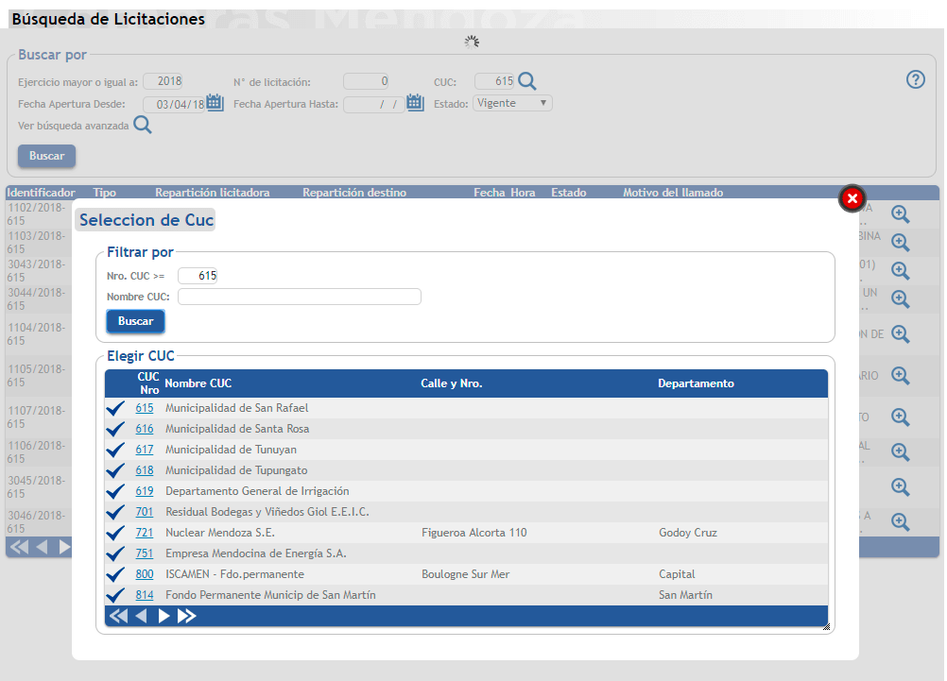Open CUC number link 814

click(x=145, y=595)
